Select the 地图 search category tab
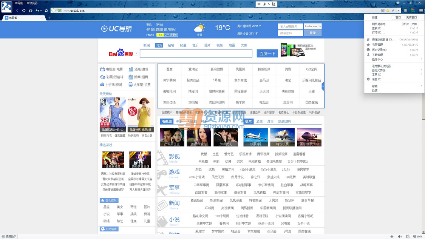Screen dimensions: 425x239 pos(232,45)
